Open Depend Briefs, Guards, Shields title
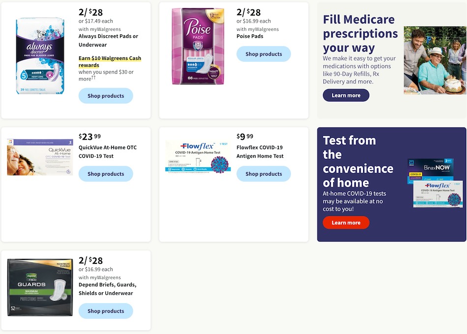The width and height of the screenshot is (467, 334). [108, 289]
